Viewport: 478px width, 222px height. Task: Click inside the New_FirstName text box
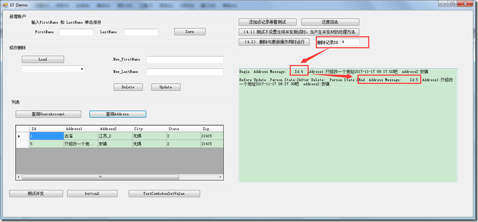(x=185, y=59)
